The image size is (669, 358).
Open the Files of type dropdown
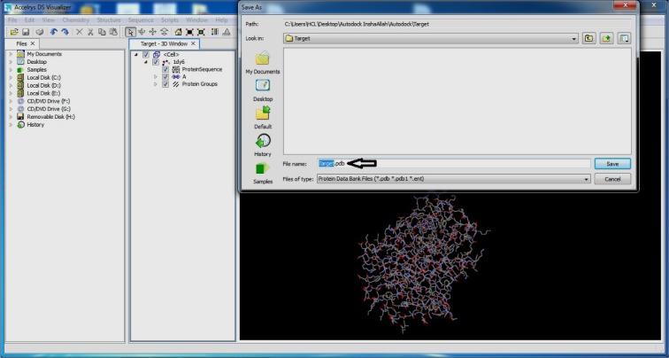coord(586,179)
